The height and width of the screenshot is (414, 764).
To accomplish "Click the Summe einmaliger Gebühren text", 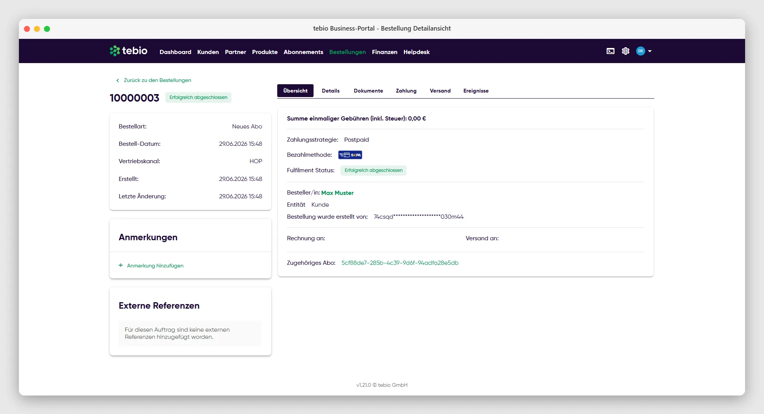I will click(x=356, y=119).
